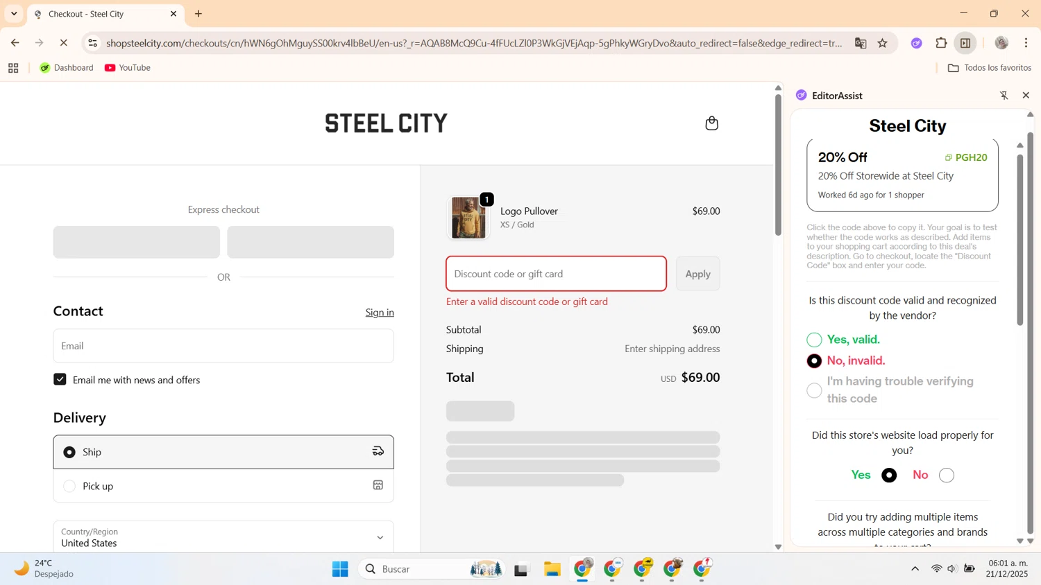The image size is (1041, 585).
Task: Show hidden system tray icons
Action: pyautogui.click(x=915, y=569)
